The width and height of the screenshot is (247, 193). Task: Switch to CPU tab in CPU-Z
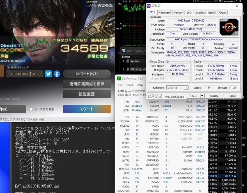click(x=152, y=12)
